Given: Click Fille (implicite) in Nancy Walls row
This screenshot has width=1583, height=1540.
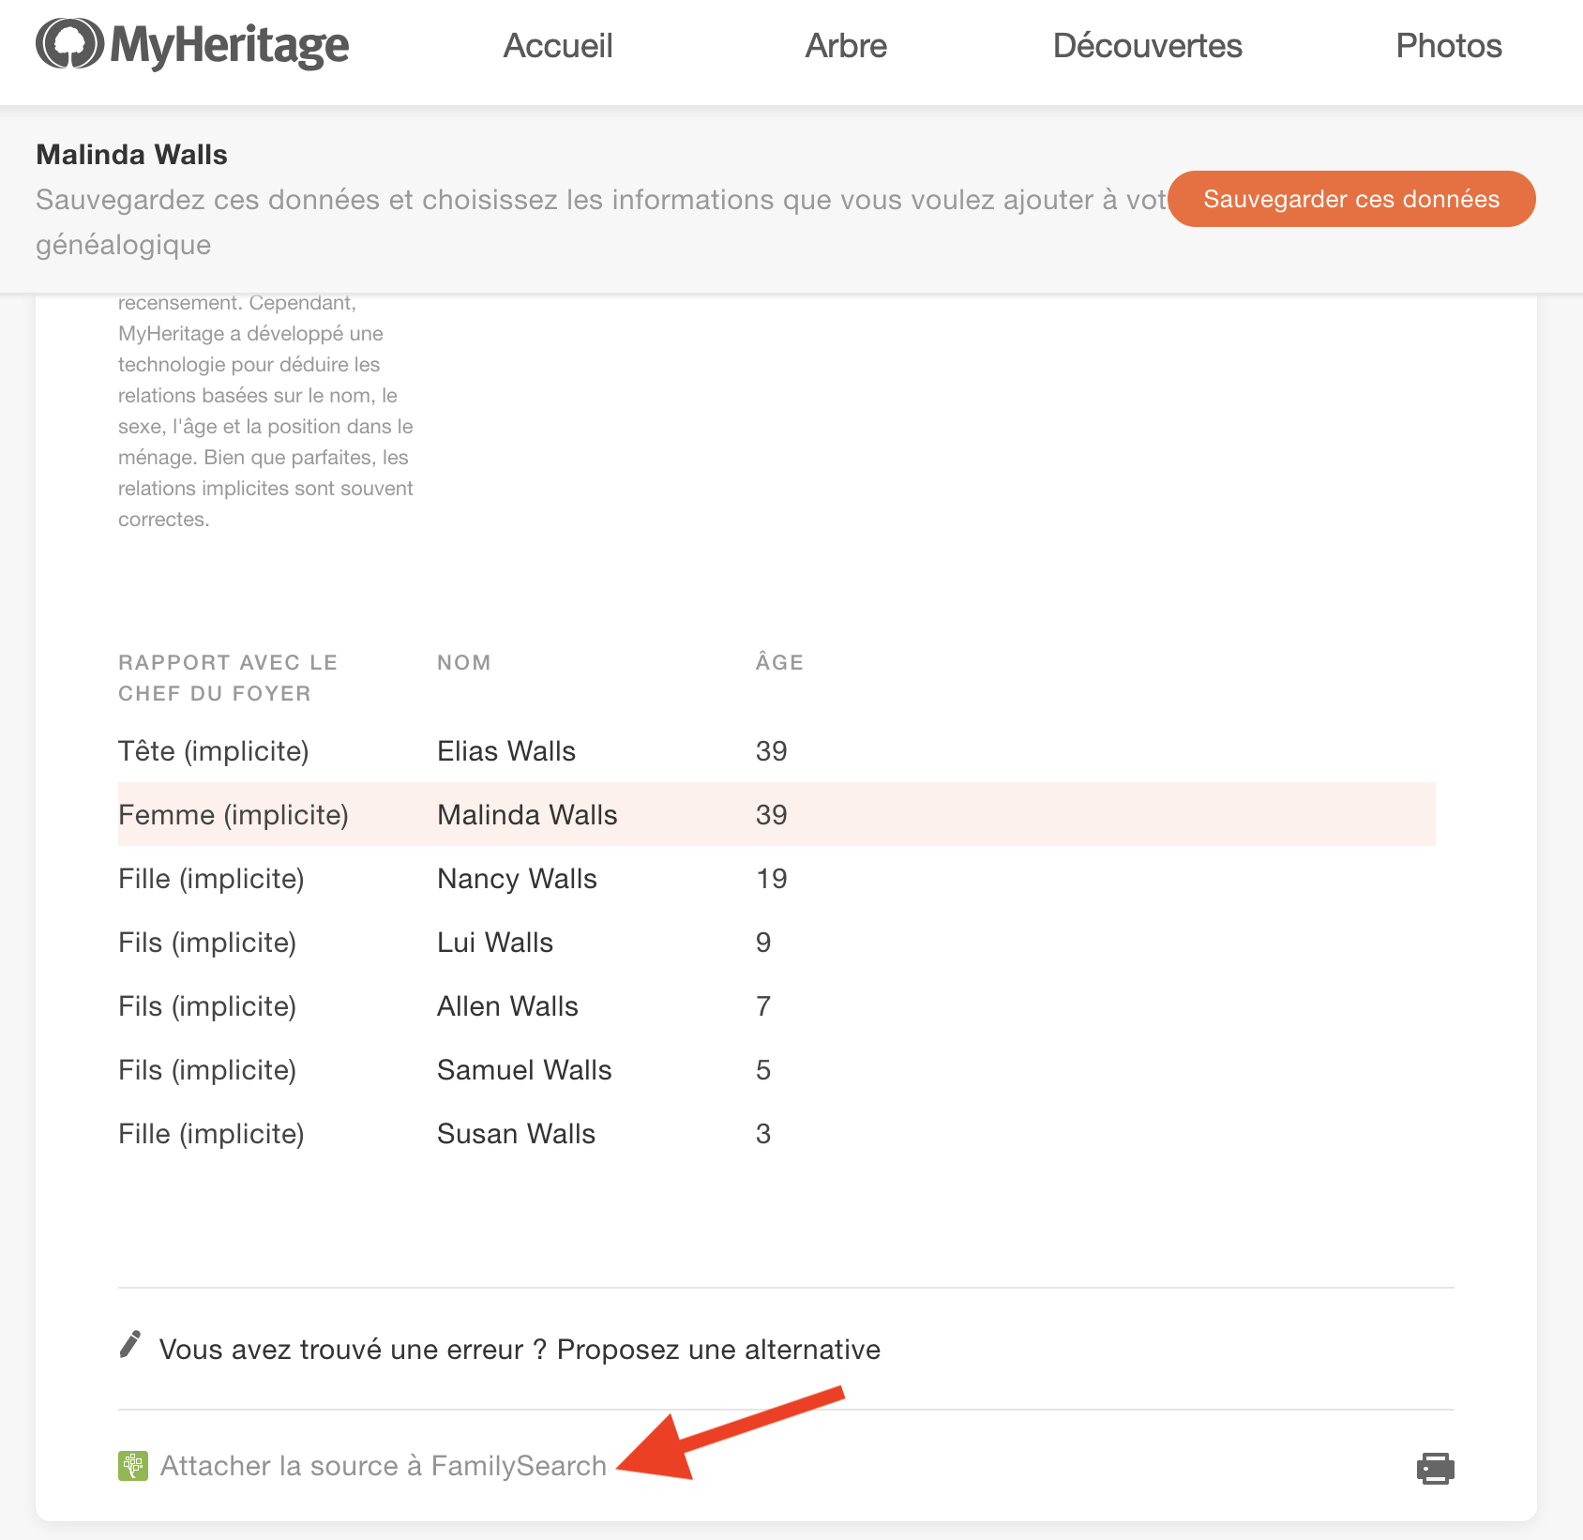Looking at the screenshot, I should pyautogui.click(x=211, y=879).
